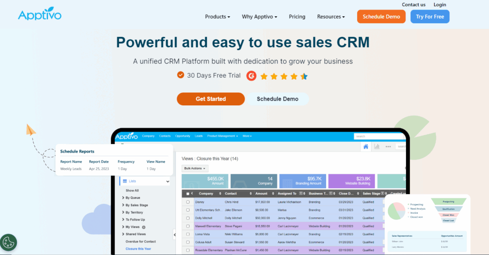
Task: Click the 30 Days Free Trial checkmark
Action: (x=181, y=75)
